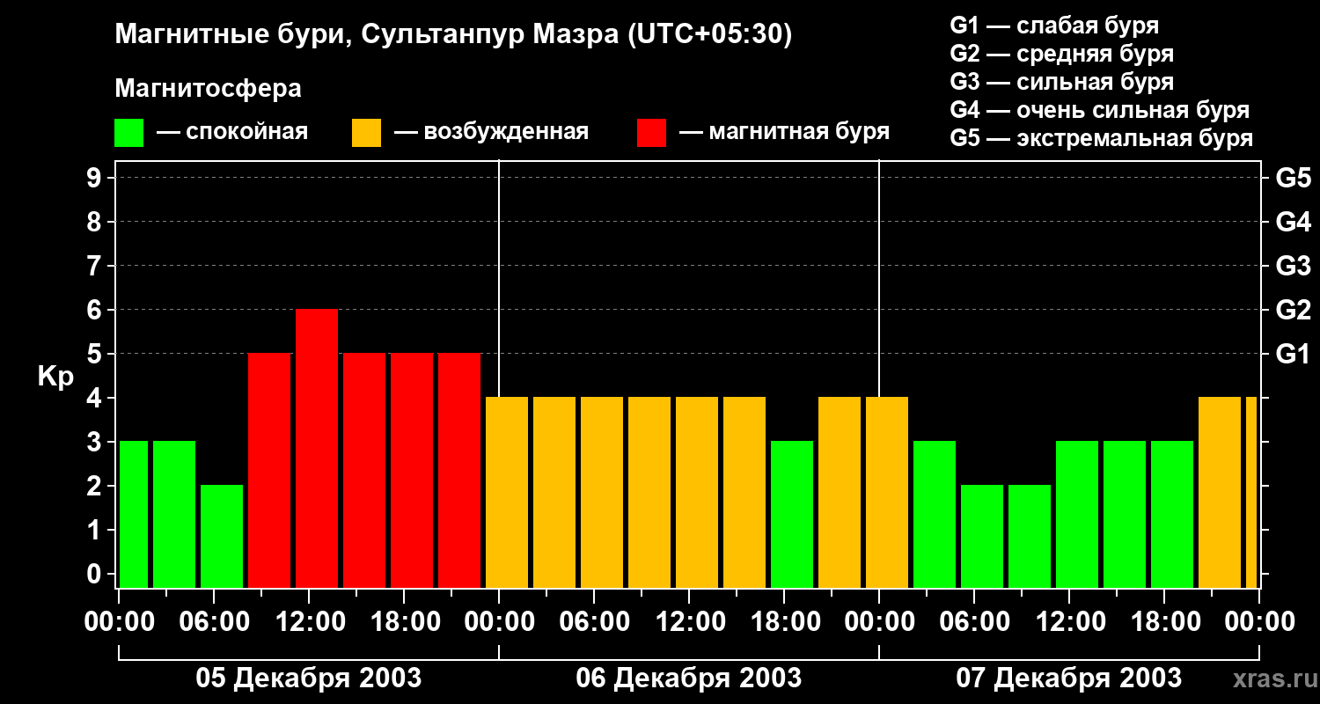
Task: Click the 'G5' label on the right axis
Action: click(1293, 178)
